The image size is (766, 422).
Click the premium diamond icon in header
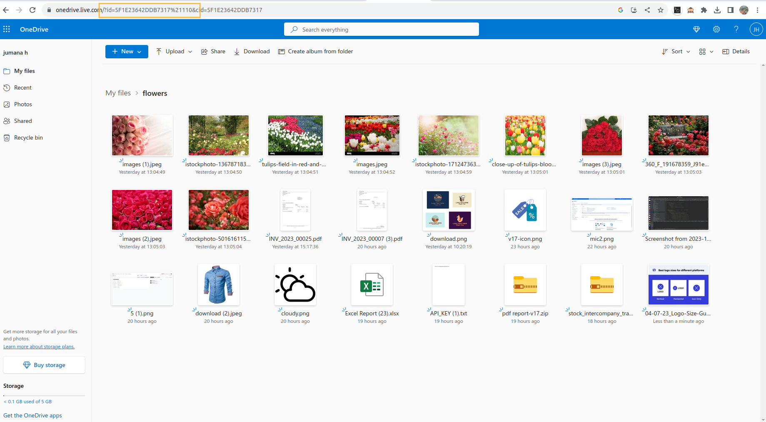point(696,29)
